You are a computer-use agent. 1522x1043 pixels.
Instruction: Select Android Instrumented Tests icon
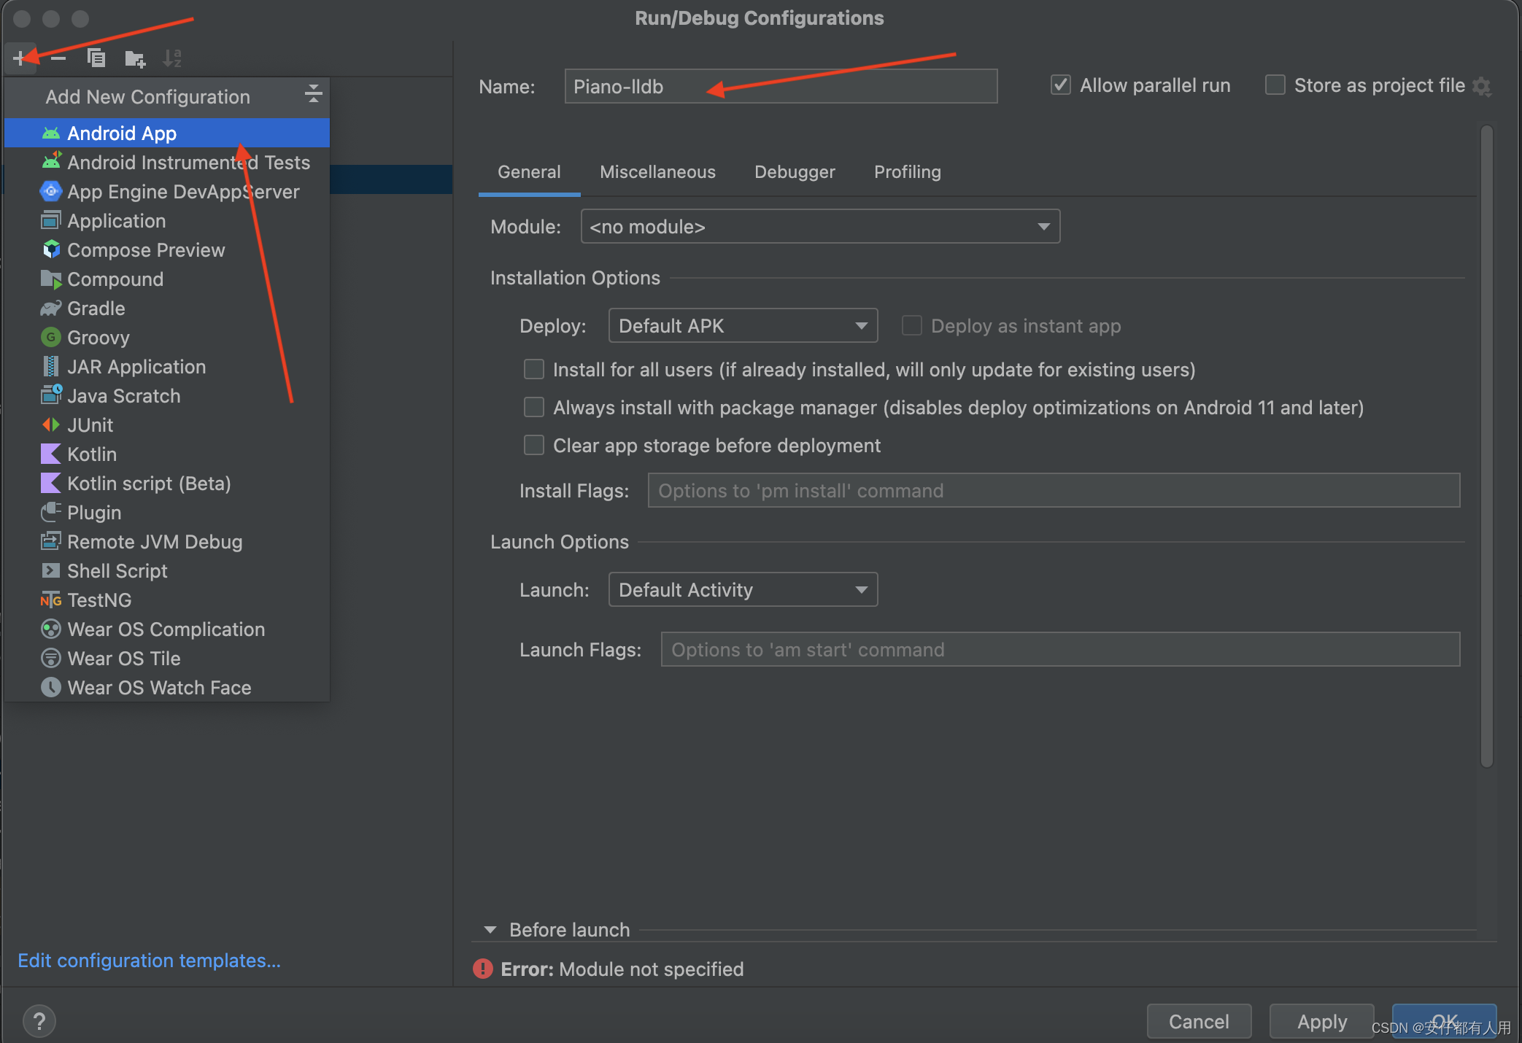tap(51, 163)
